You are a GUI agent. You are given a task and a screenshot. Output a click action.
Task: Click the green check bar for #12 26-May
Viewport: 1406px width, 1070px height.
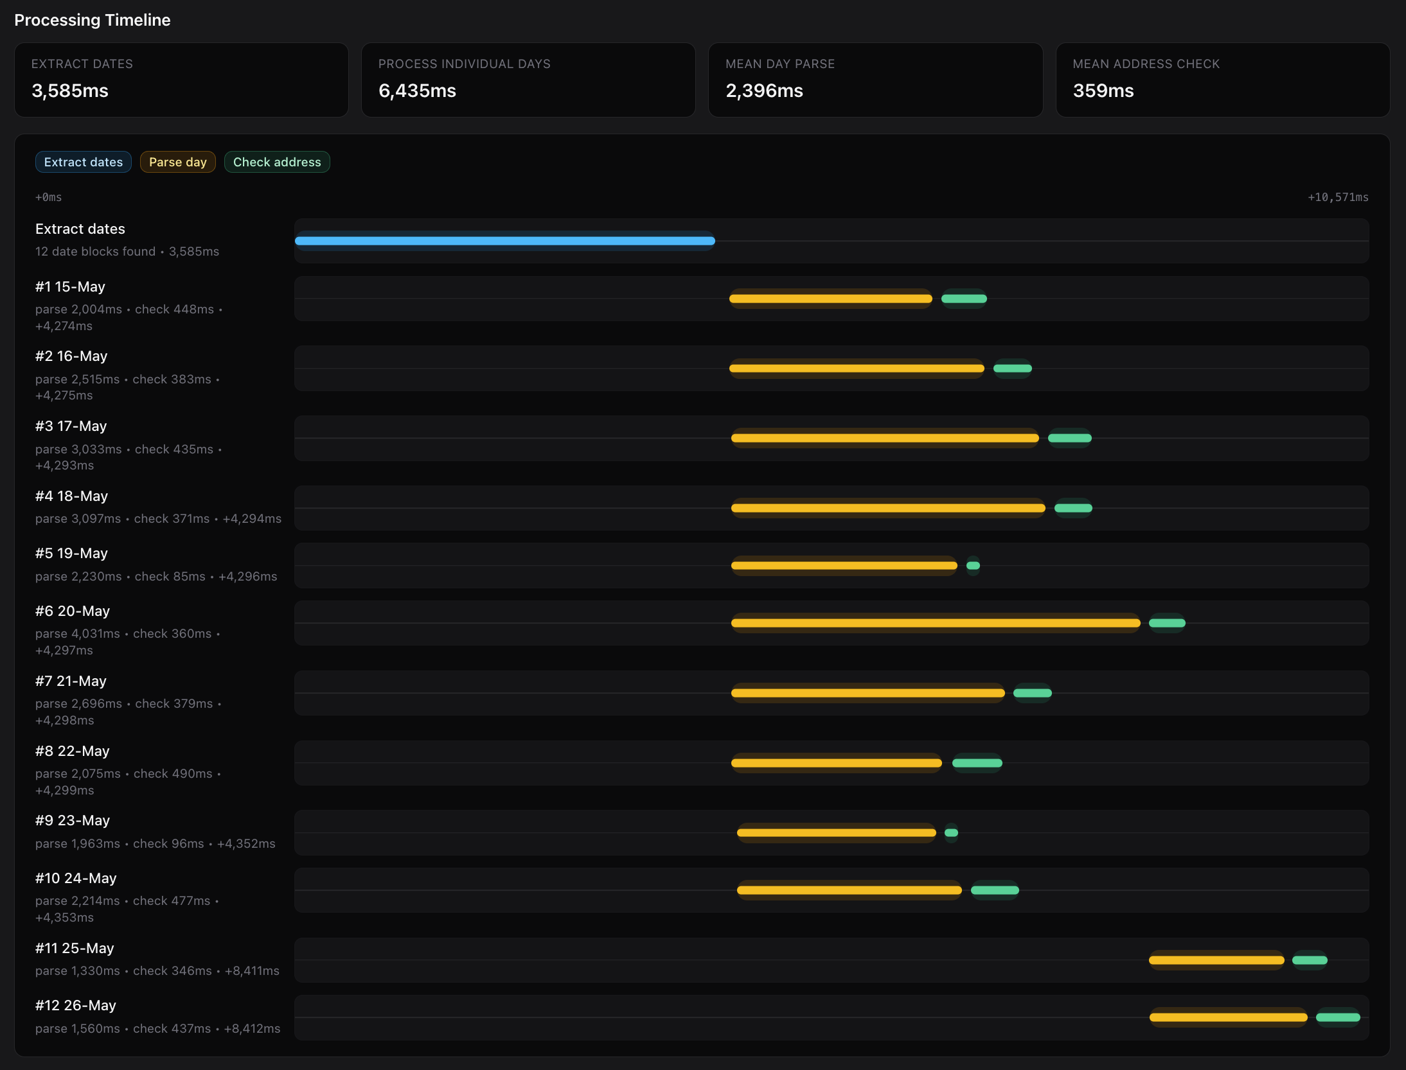click(1337, 1017)
